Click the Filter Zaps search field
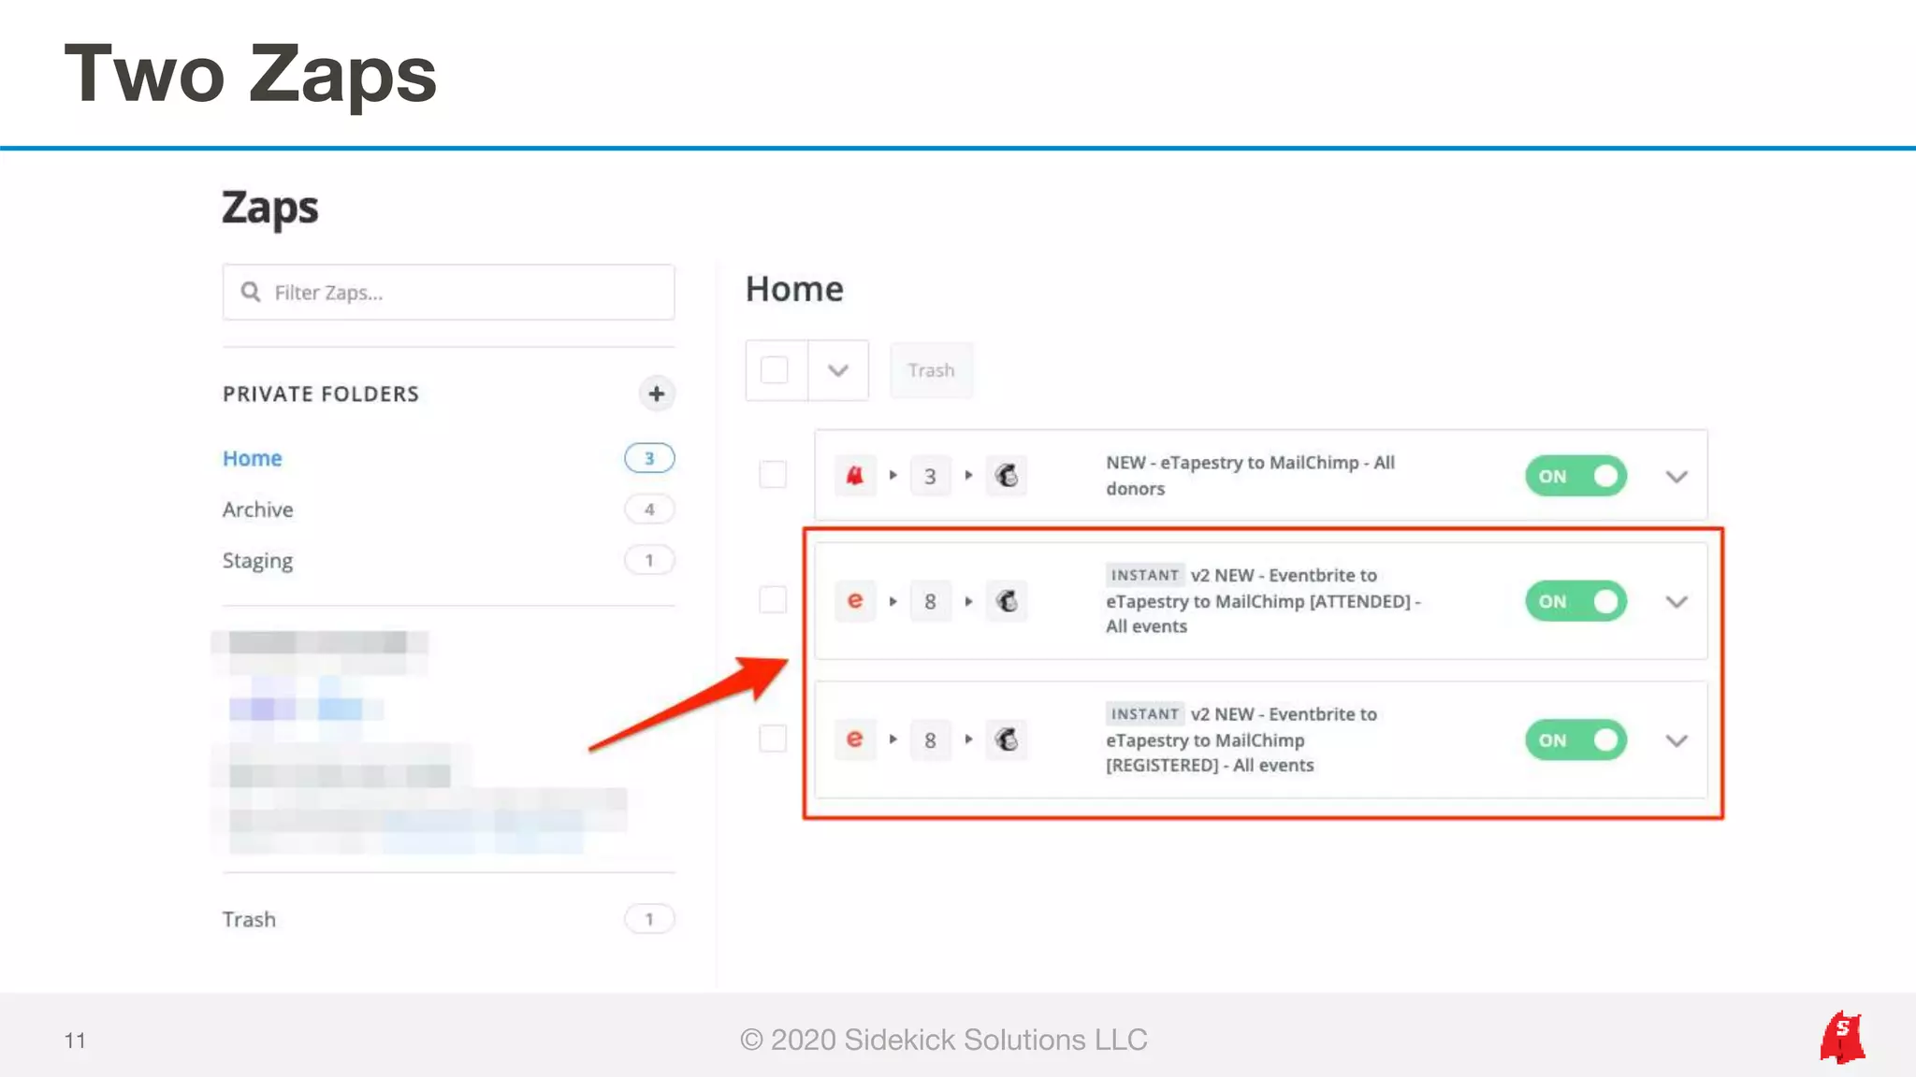Image resolution: width=1916 pixels, height=1077 pixels. coord(449,293)
